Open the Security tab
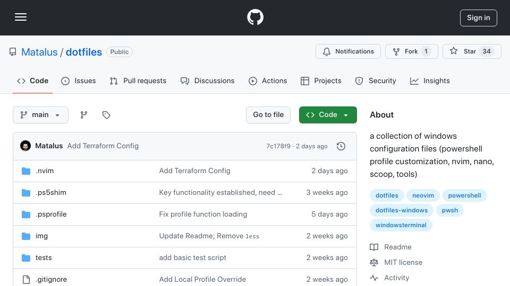 (x=376, y=81)
